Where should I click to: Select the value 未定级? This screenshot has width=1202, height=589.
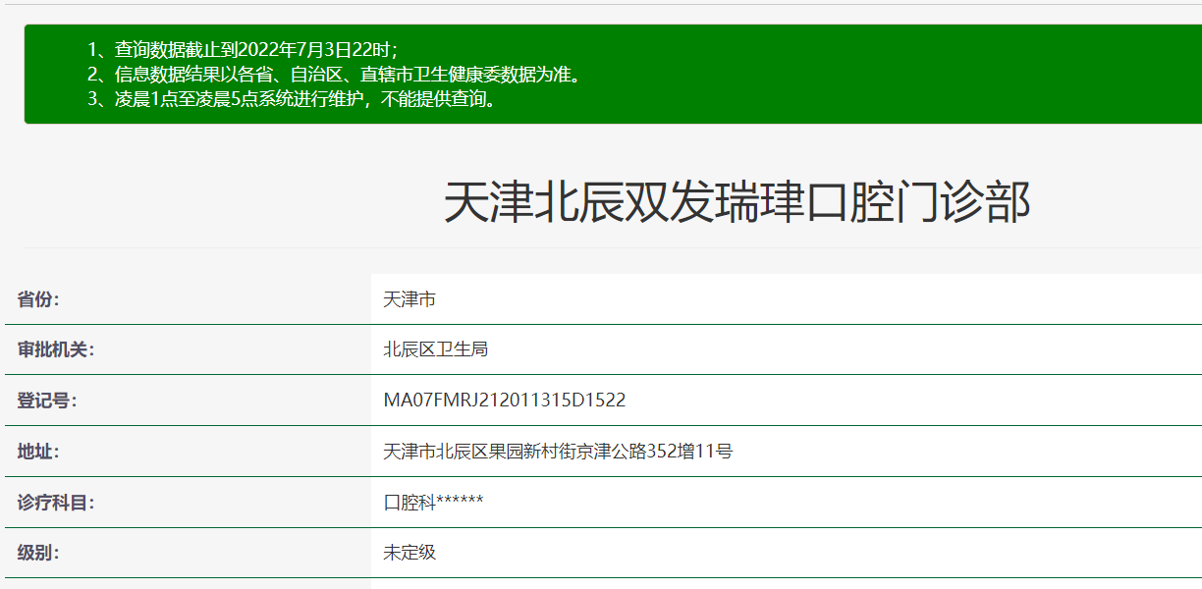click(x=410, y=553)
